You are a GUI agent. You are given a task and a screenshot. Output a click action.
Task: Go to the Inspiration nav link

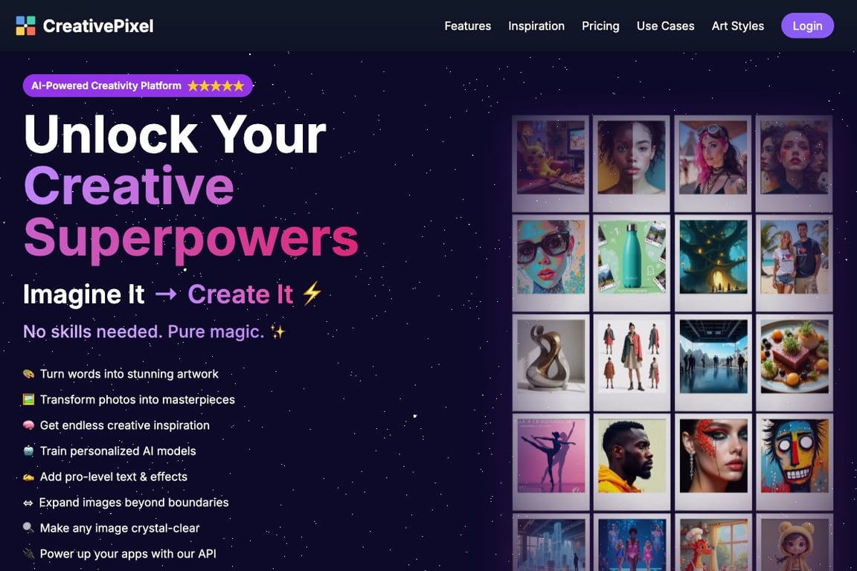(536, 26)
